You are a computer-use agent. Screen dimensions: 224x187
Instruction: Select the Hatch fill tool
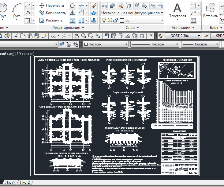coord(28,20)
